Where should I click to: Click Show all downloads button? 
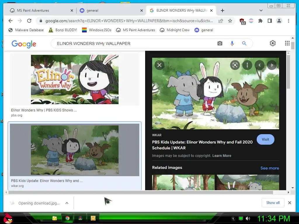[273, 203]
